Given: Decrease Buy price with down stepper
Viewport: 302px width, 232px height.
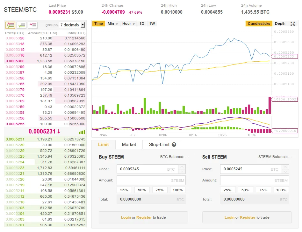Looking at the screenshot, I should [182, 171].
